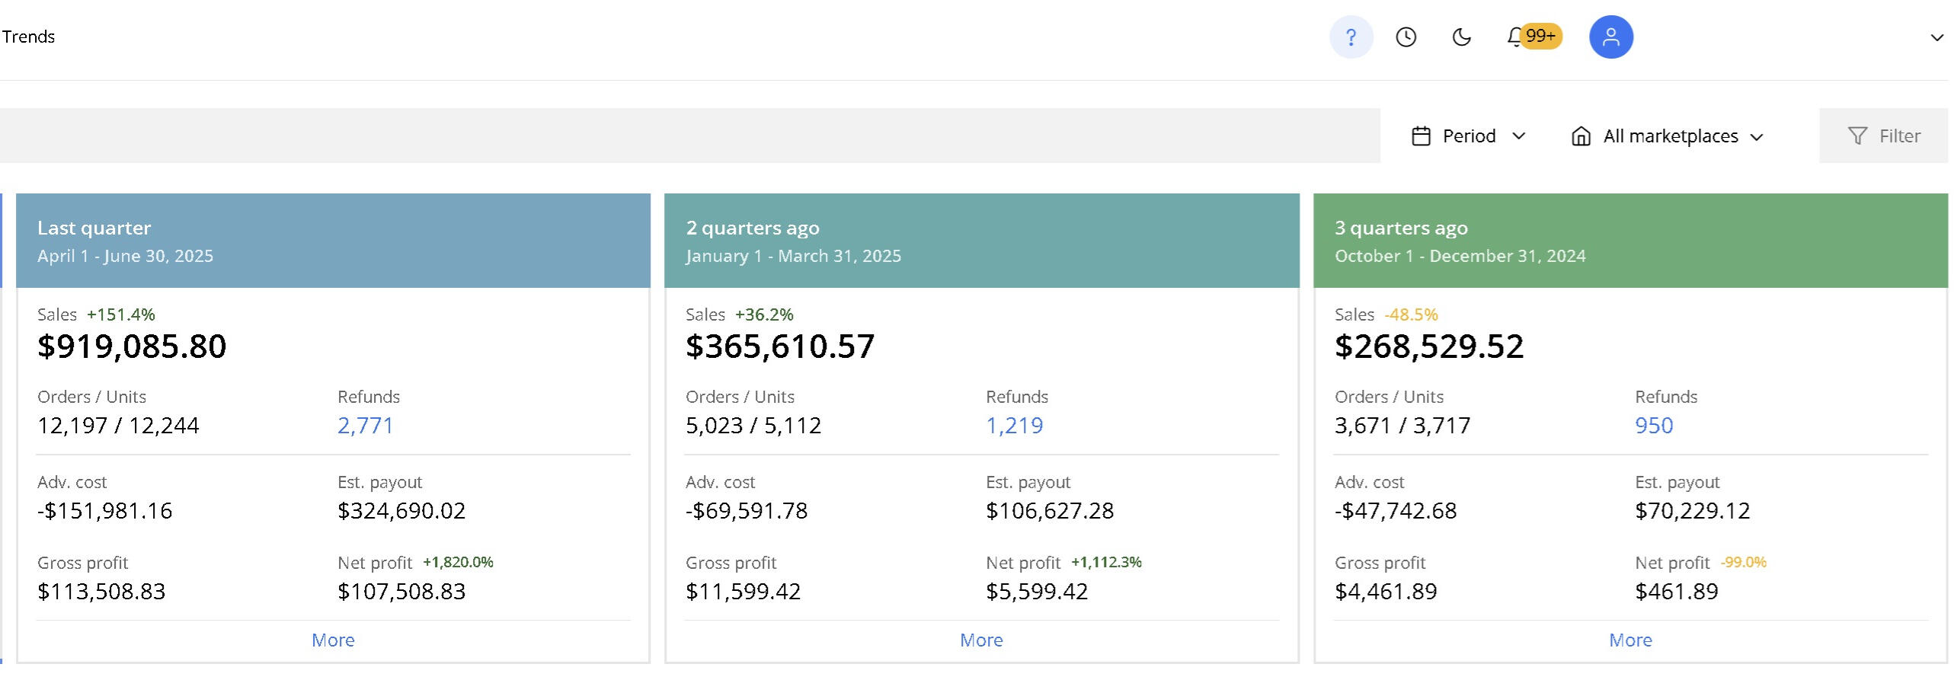The height and width of the screenshot is (696, 1954).
Task: Open the 950 refunds link
Action: pos(1654,426)
